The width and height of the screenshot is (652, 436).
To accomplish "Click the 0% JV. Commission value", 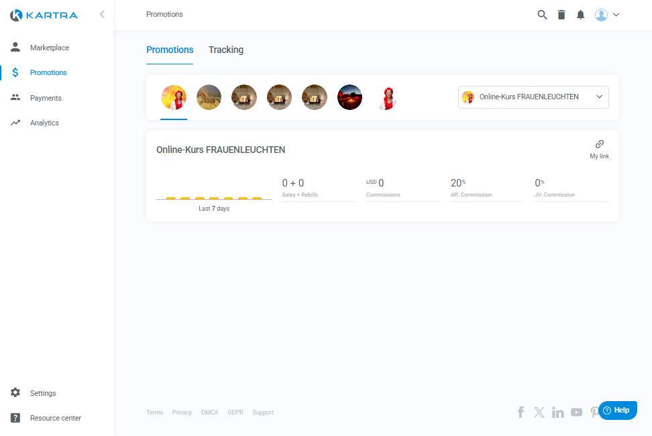I will pyautogui.click(x=539, y=183).
